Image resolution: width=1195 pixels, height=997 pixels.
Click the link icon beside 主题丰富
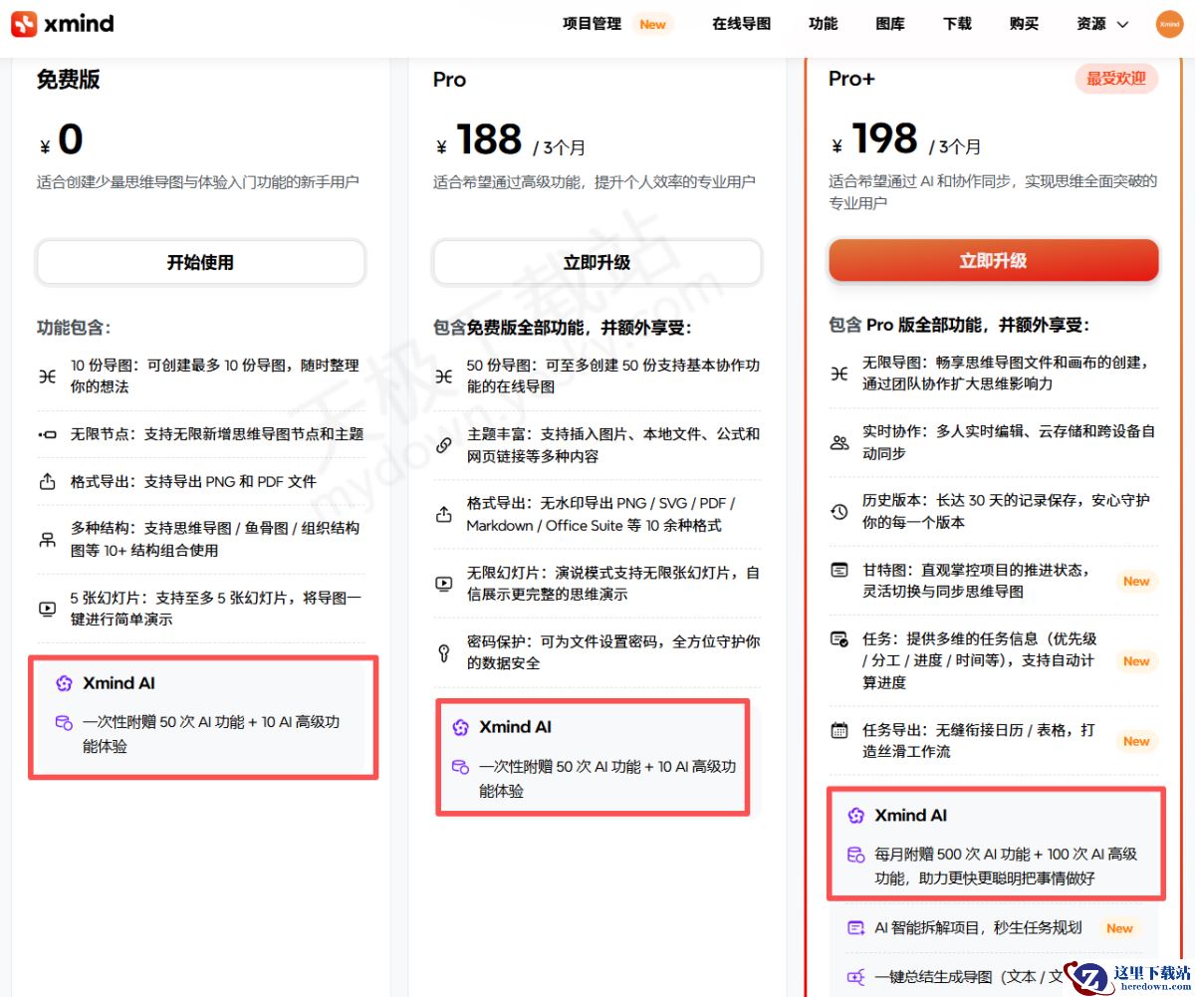point(442,446)
